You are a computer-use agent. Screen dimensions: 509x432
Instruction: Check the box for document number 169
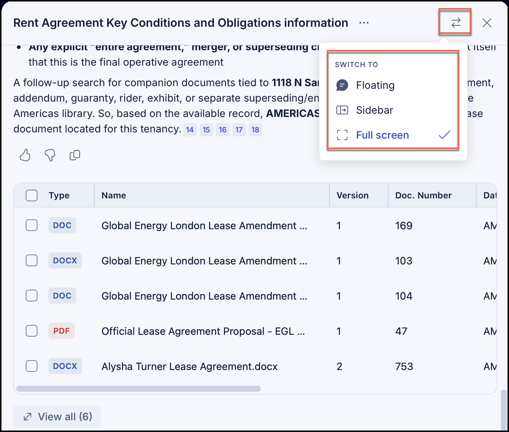32,225
